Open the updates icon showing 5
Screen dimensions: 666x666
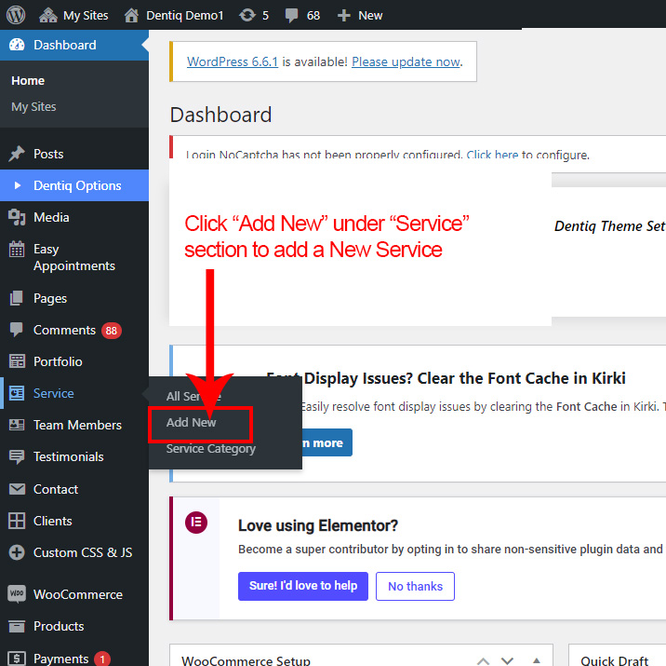tap(247, 15)
